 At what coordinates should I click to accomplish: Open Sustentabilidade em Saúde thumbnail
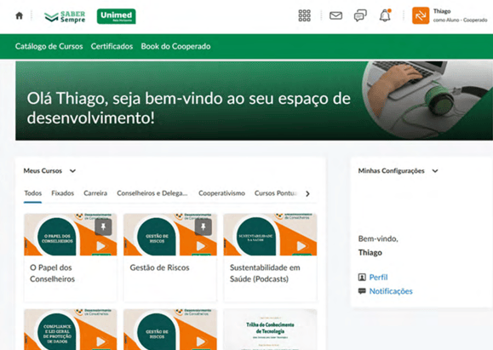click(x=270, y=234)
